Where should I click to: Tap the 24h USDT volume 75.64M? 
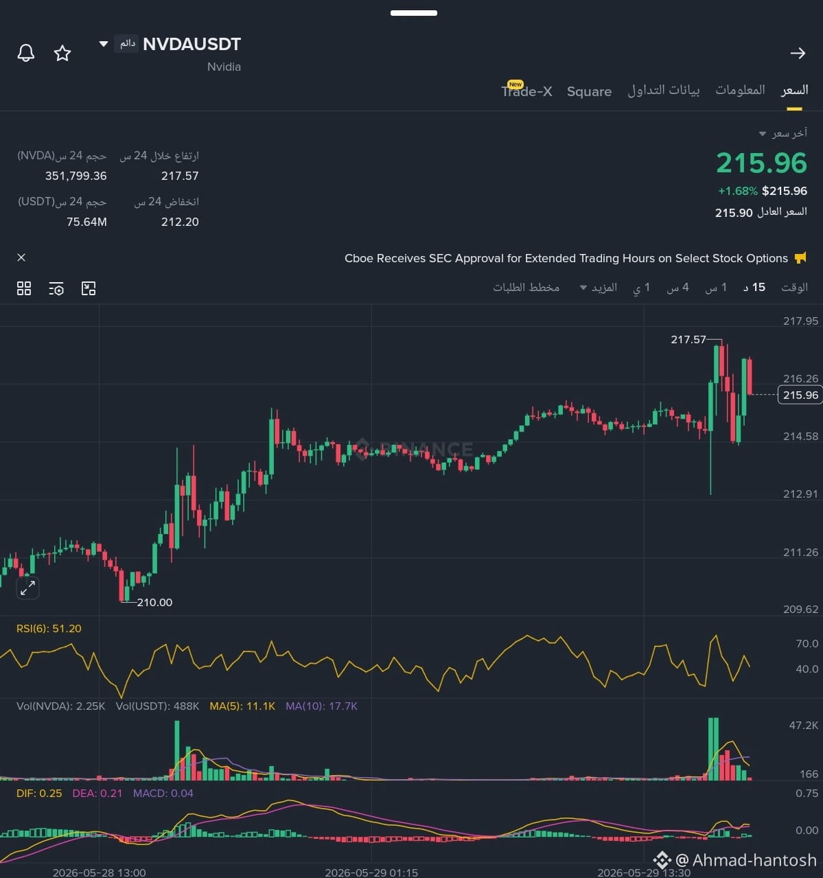[x=86, y=222]
